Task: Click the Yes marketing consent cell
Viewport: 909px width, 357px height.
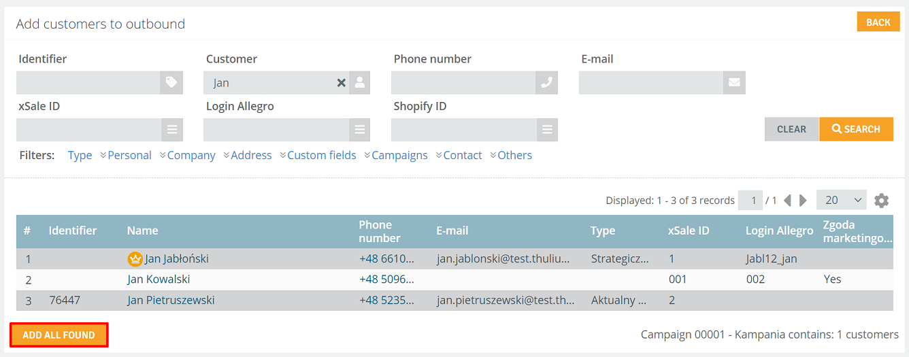Action: (x=832, y=279)
